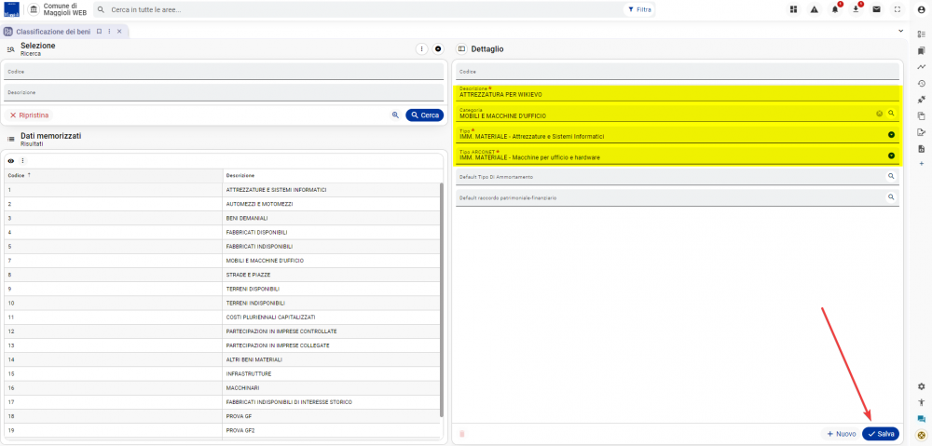
Task: Select row STRADE E PIAZZE
Action: (x=223, y=275)
